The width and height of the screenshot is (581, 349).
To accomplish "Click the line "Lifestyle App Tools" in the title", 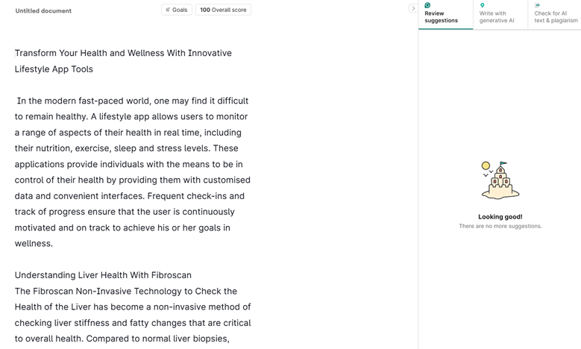I will 54,69.
